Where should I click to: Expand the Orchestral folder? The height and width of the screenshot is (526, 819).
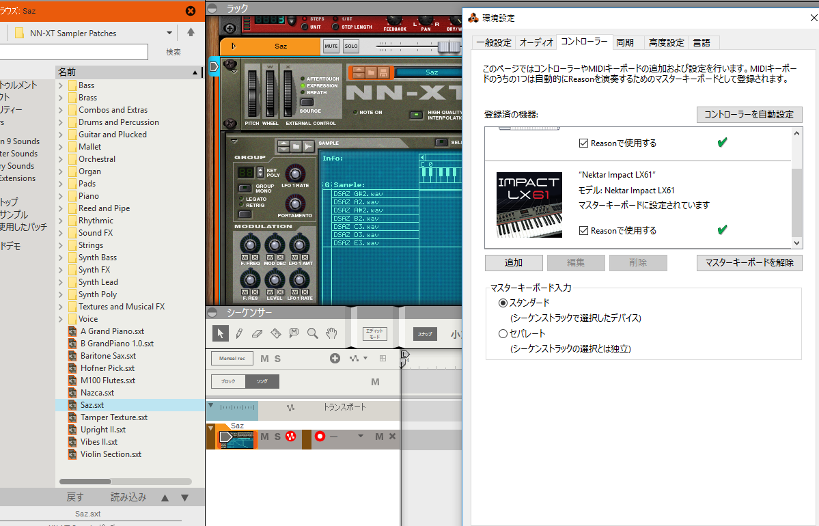click(x=61, y=159)
